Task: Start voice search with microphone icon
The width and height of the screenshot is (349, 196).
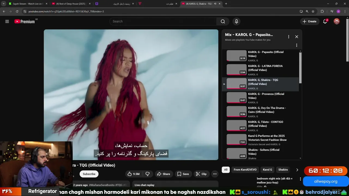Action: tap(236, 22)
